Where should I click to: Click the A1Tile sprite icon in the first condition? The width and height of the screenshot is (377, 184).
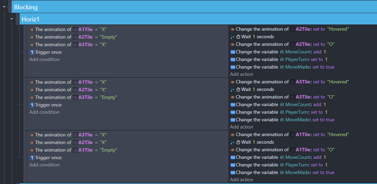[x=75, y=30]
